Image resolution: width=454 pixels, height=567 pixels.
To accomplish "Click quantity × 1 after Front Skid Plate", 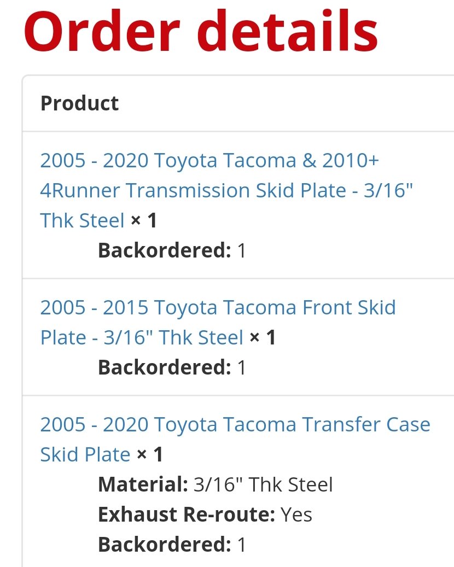I will click(x=263, y=337).
